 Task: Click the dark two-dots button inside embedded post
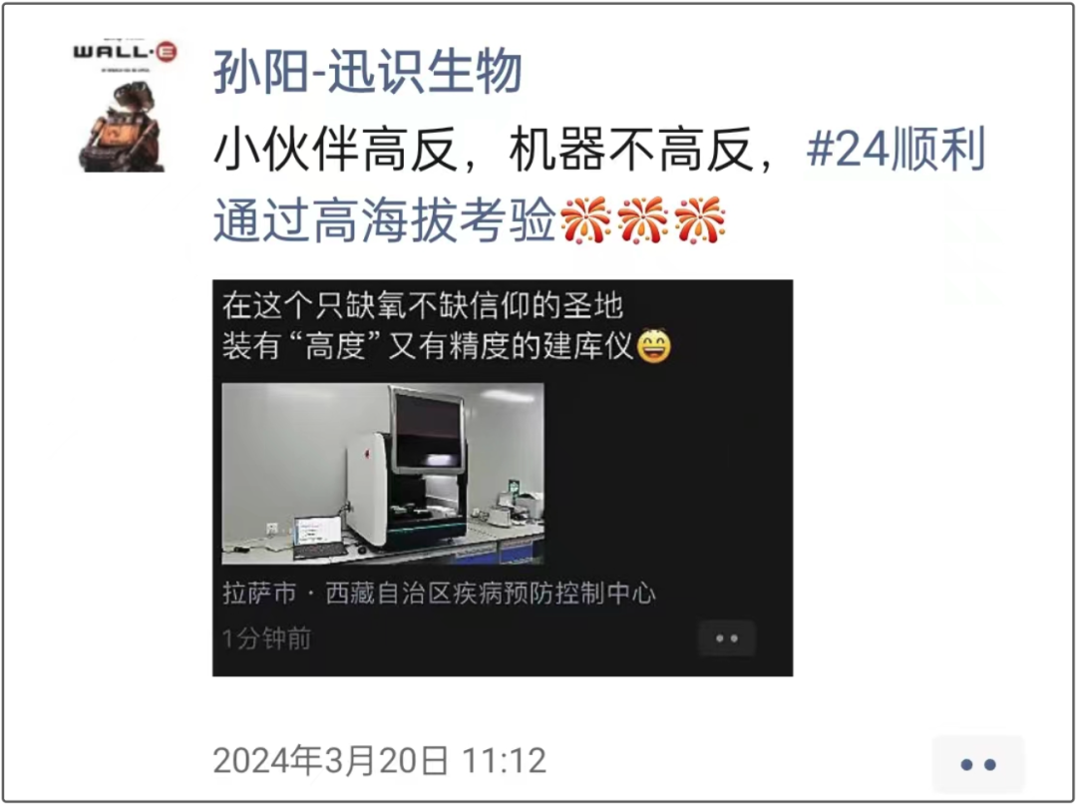(x=727, y=638)
